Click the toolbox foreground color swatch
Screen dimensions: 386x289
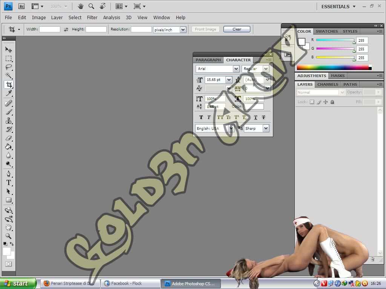tap(6, 251)
